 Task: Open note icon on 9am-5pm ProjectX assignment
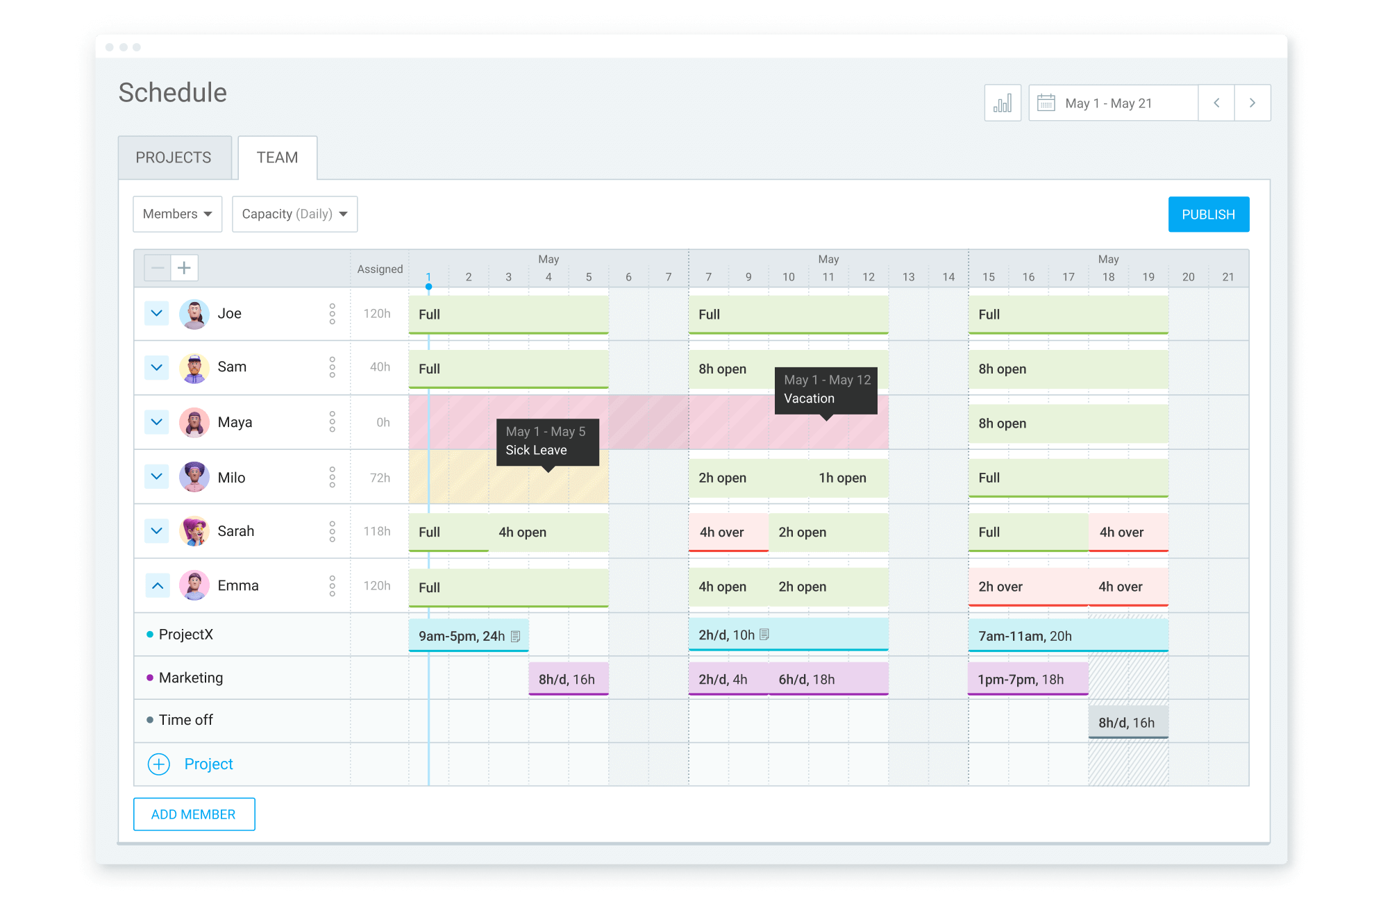click(516, 636)
